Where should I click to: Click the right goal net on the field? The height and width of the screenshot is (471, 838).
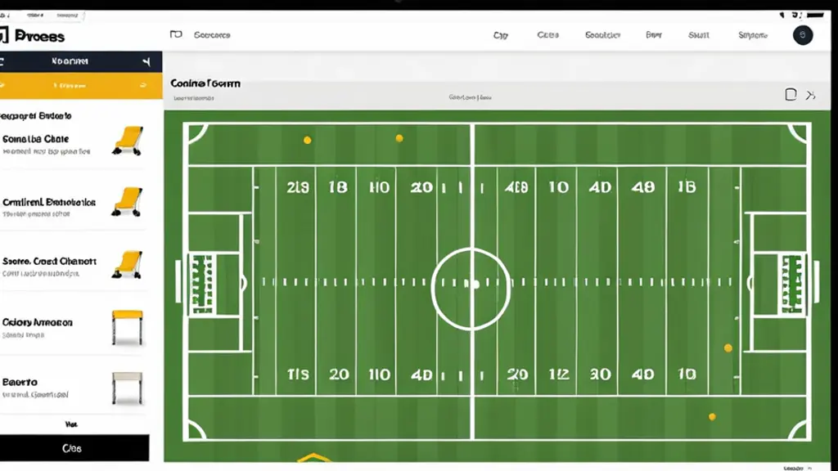[x=792, y=284]
